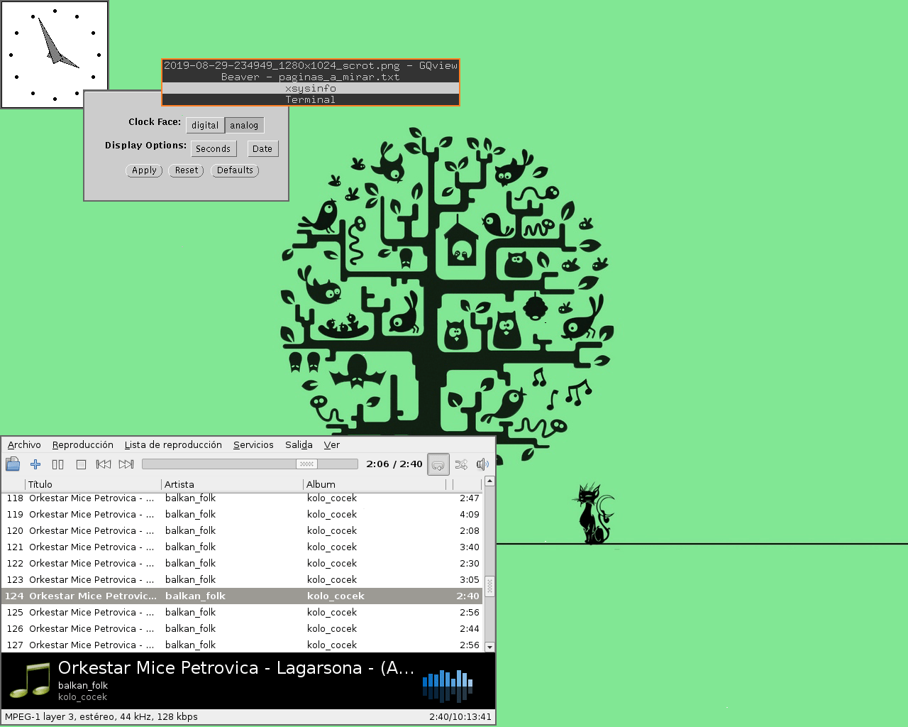The image size is (908, 727).
Task: Open files via the folder toolbar icon
Action: pyautogui.click(x=13, y=464)
